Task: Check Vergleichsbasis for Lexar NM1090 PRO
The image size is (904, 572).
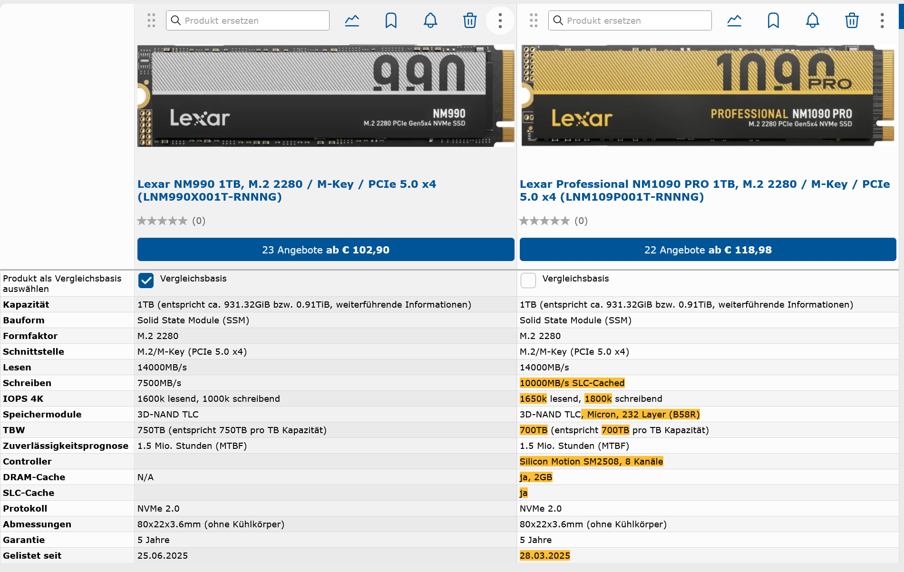Action: pyautogui.click(x=528, y=281)
